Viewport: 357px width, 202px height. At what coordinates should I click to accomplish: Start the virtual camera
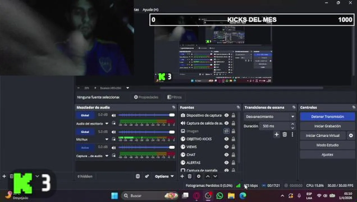[322, 136]
